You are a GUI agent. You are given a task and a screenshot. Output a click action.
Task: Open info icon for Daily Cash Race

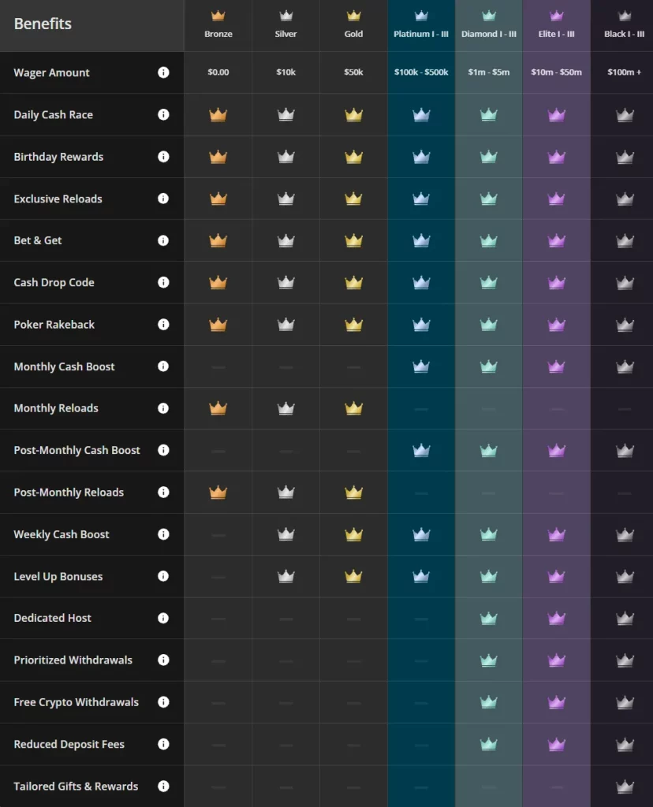coord(163,114)
